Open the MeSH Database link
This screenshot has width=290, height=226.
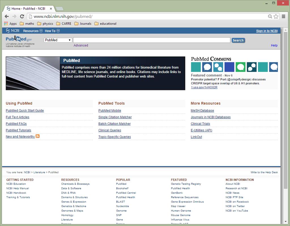(x=202, y=111)
